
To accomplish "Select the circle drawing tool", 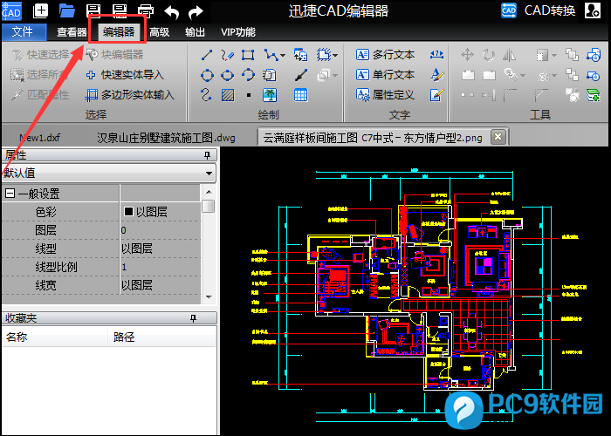I will [207, 75].
